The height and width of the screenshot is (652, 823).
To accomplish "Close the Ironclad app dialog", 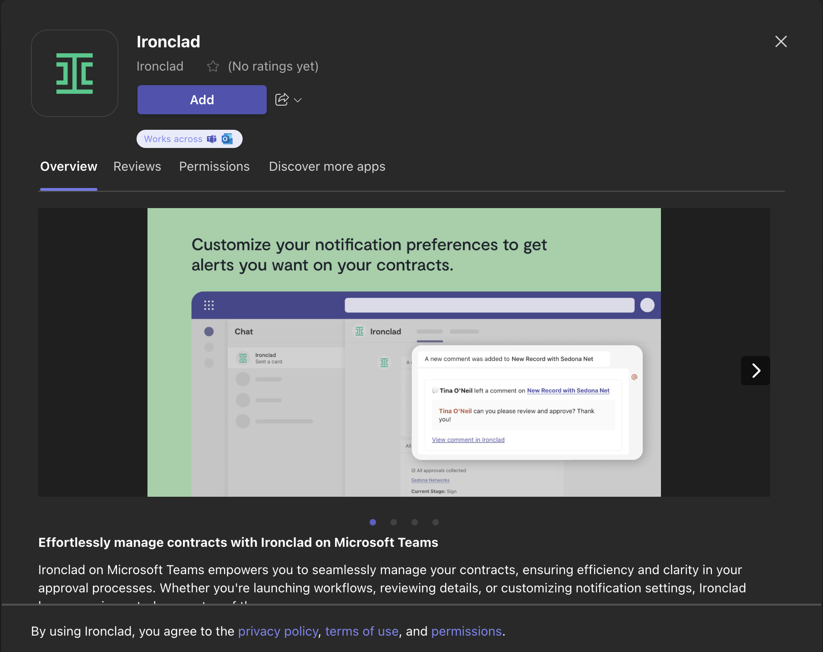I will point(781,41).
